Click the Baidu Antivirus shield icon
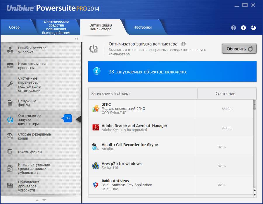 pyautogui.click(x=96, y=185)
